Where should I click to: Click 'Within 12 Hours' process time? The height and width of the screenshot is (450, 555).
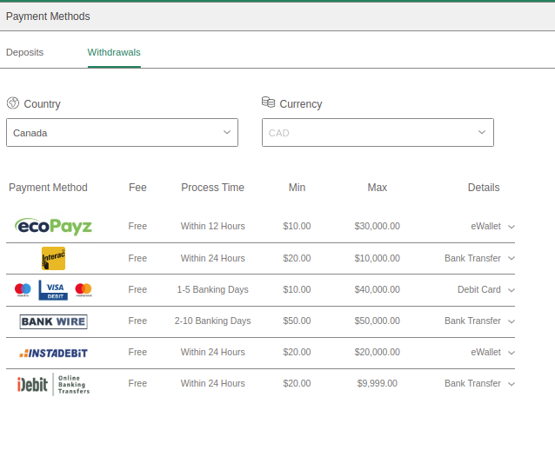(213, 226)
